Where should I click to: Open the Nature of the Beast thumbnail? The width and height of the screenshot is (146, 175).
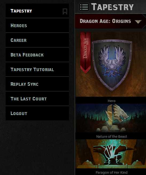point(111,118)
